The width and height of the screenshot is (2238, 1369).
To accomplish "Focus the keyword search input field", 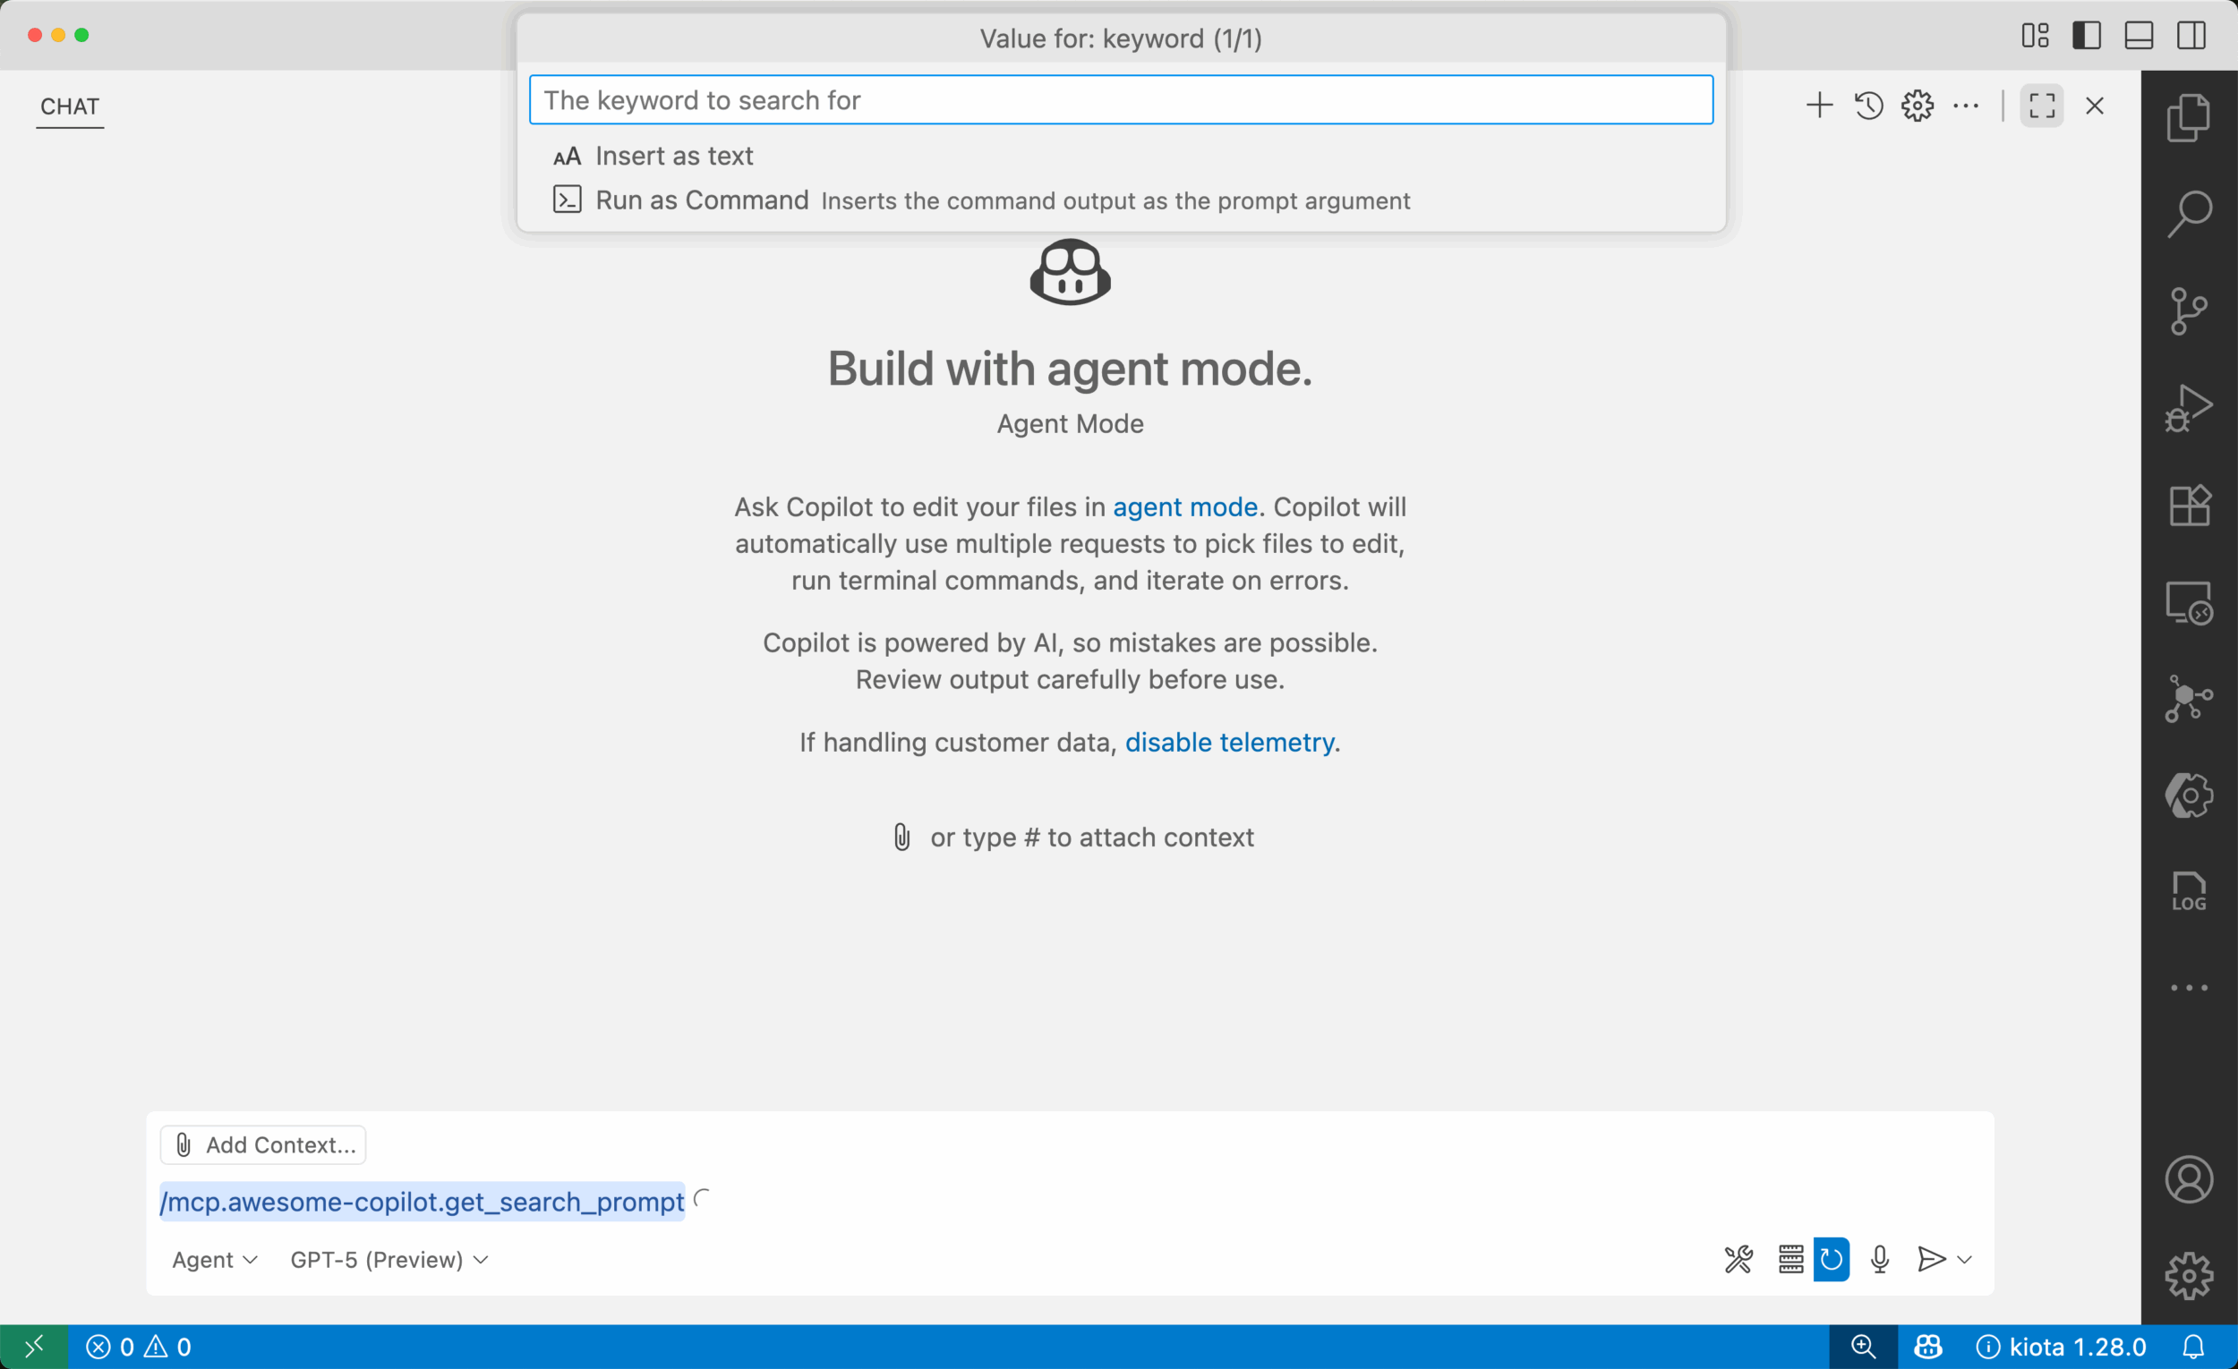I will pos(1120,100).
